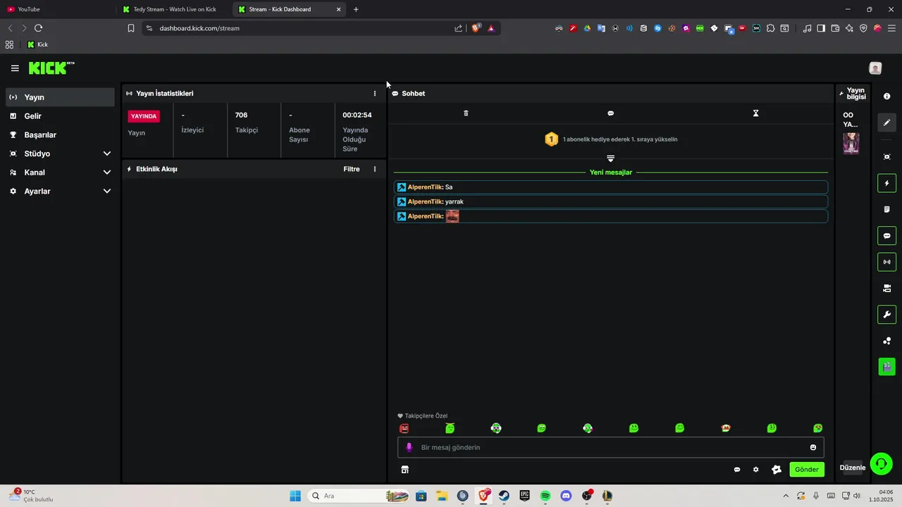Screen dimensions: 902x507
Task: Toggle the wrench widget in right sidebar
Action: coord(886,314)
